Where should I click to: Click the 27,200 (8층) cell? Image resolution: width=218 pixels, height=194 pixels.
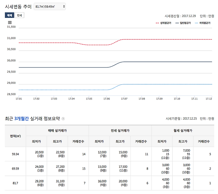point(57,169)
